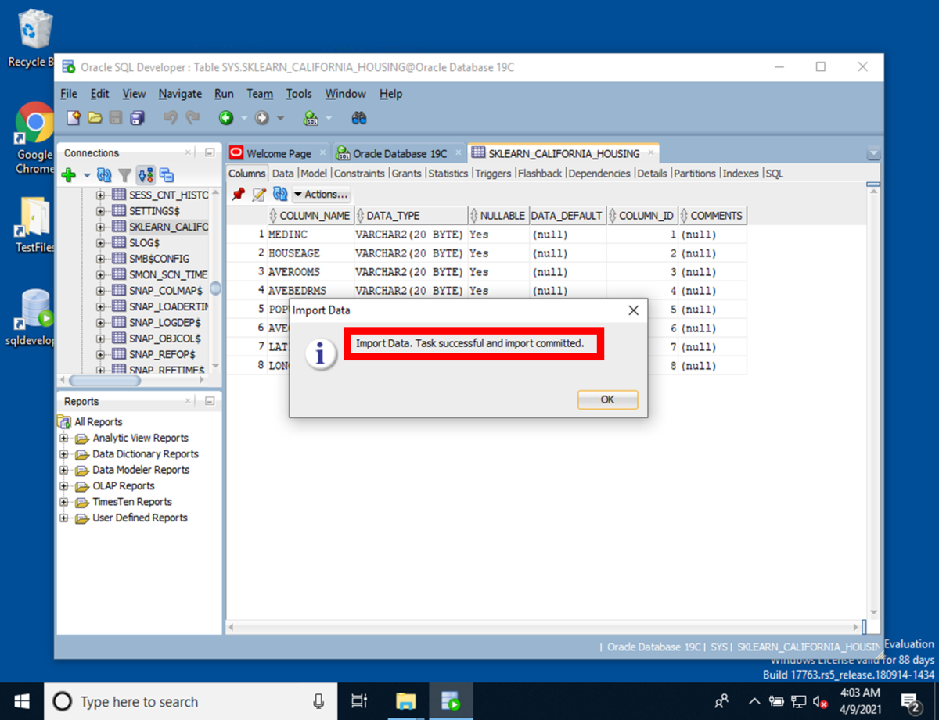
Task: Minimize the Reports panel
Action: click(210, 402)
